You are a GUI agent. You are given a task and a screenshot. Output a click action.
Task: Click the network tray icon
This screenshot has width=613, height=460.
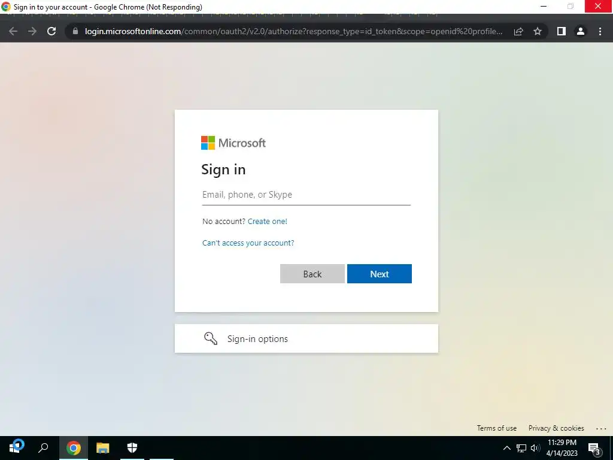point(521,448)
